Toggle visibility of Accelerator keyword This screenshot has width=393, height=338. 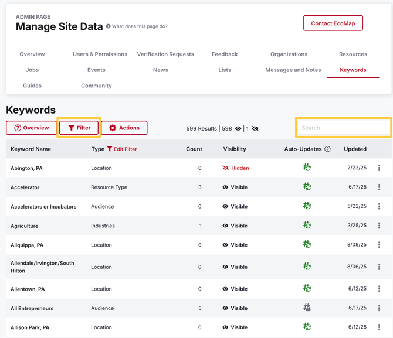[235, 187]
